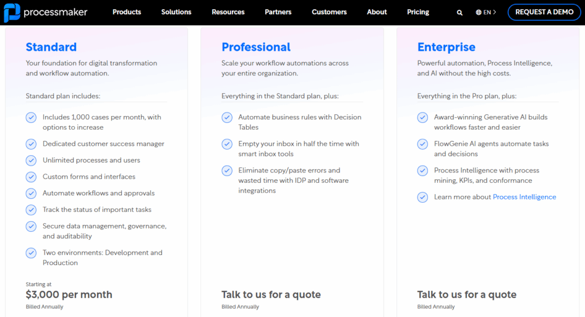Click checkmark beside Decision Tables item
This screenshot has width=585, height=317.
click(227, 118)
